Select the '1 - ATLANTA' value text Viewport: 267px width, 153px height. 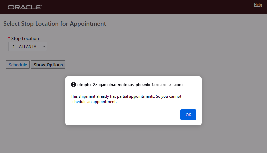[x=24, y=47]
